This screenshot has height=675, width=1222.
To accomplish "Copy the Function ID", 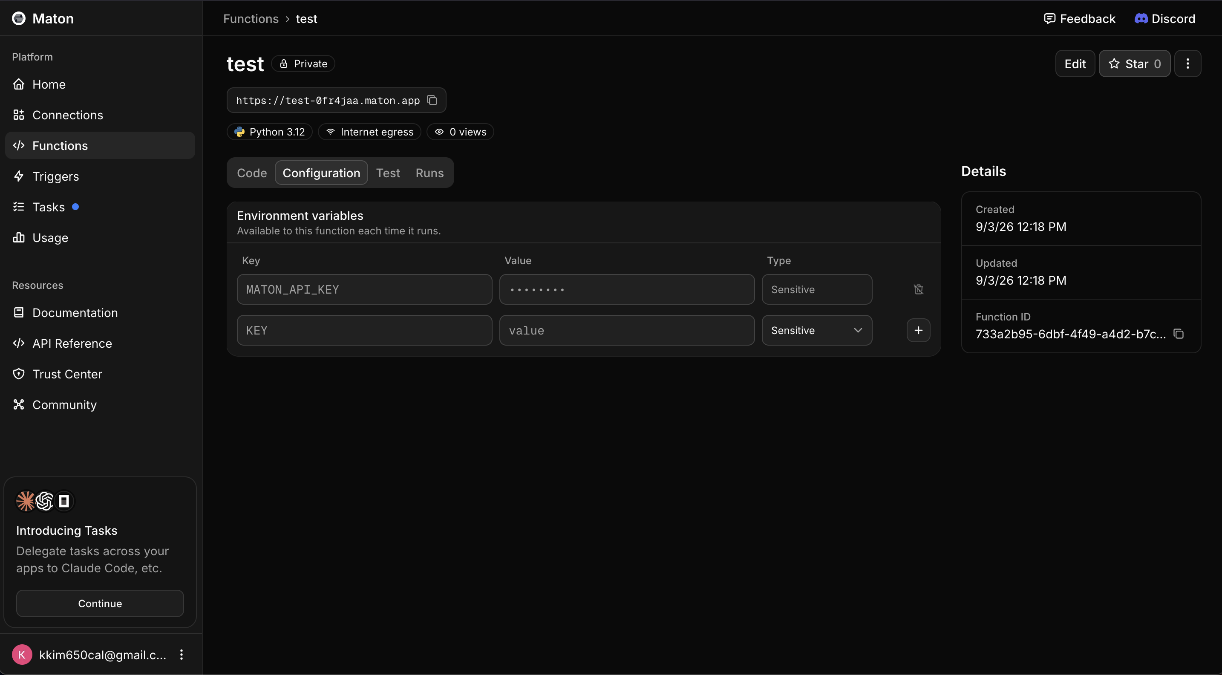I will coord(1179,334).
